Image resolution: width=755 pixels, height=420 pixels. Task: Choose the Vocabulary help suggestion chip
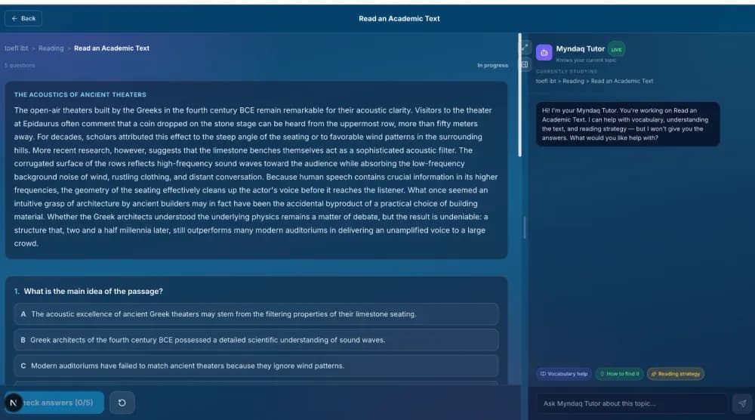point(564,374)
